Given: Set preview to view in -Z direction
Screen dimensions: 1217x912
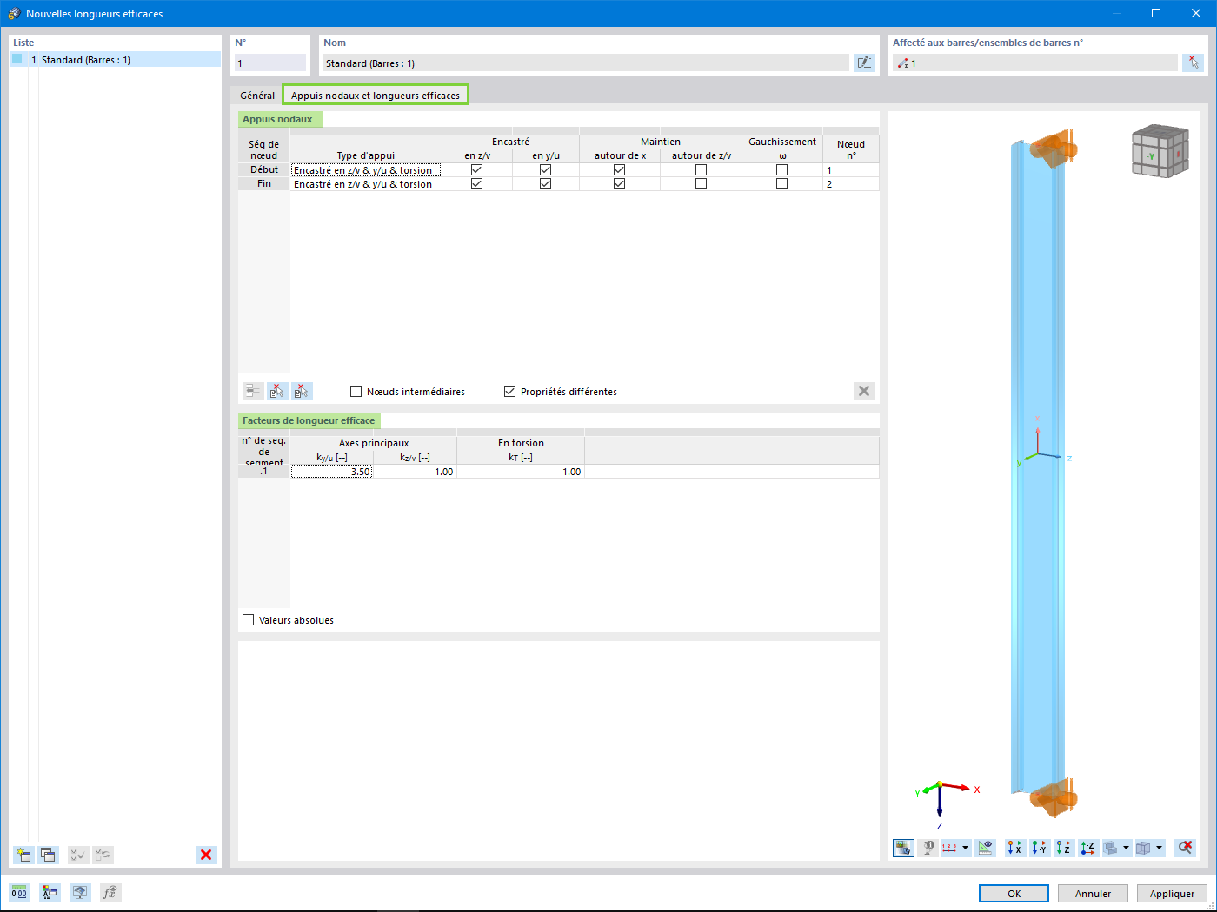Looking at the screenshot, I should pyautogui.click(x=1087, y=848).
